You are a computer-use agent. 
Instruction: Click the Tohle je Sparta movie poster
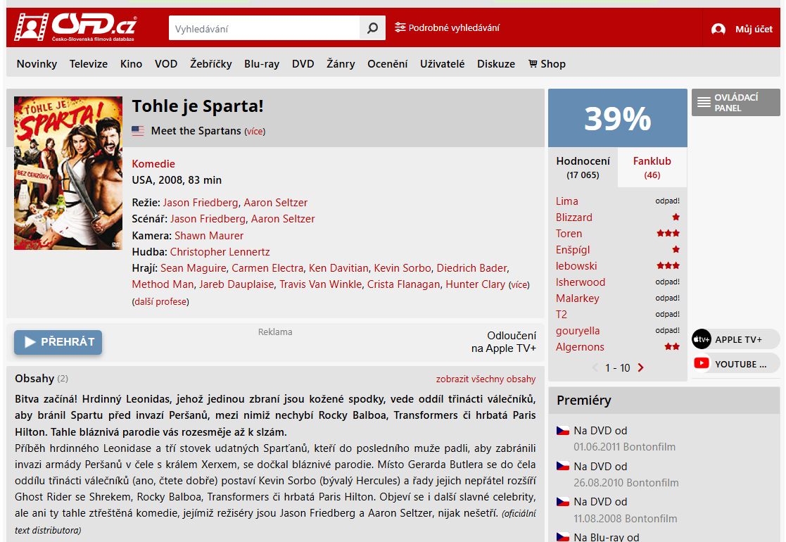68,173
